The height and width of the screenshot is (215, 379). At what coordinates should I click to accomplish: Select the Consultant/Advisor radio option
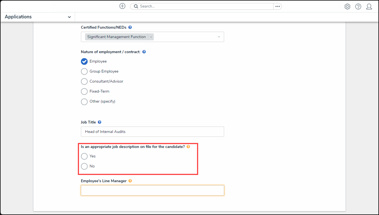[84, 81]
